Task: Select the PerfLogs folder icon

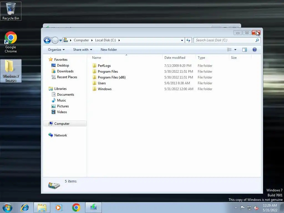Action: 94,65
